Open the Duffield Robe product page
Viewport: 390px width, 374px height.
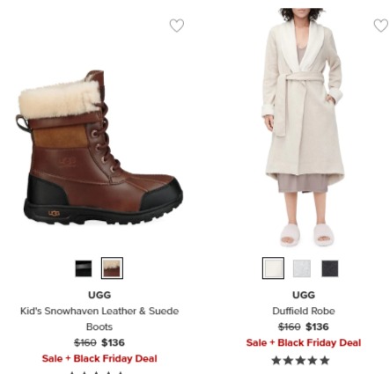(x=304, y=311)
